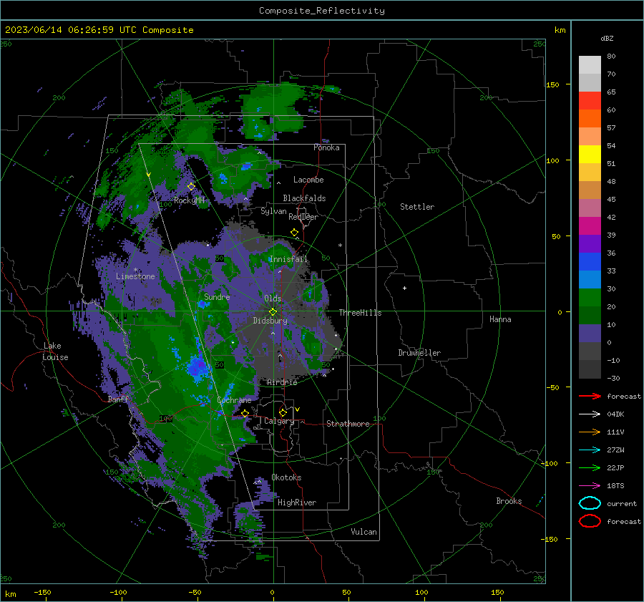Click the dBZ legend heading
Viewport: 644px width, 602px height.
pos(607,38)
